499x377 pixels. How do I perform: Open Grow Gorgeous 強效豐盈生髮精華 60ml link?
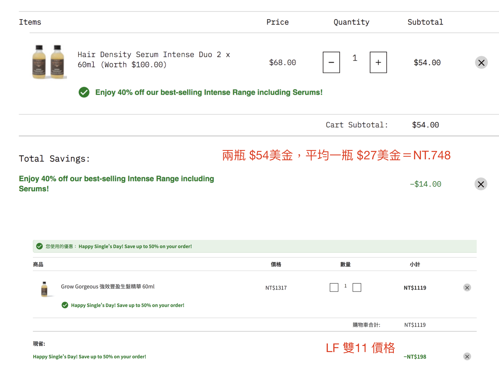(x=108, y=287)
